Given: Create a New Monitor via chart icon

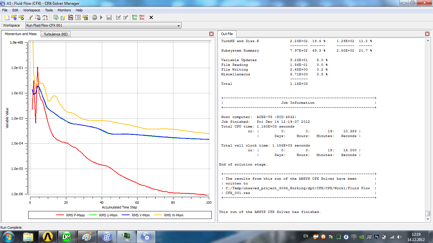Looking at the screenshot, I should tap(63, 17).
